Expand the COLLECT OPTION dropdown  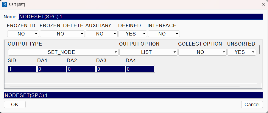[202, 52]
